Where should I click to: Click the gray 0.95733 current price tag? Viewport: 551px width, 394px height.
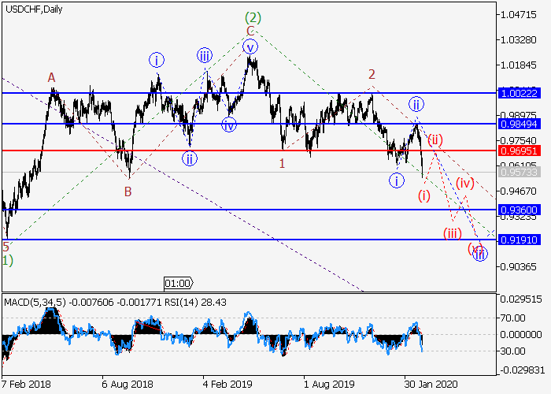[x=518, y=172]
